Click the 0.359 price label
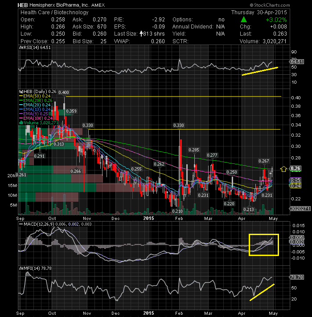 [x=71, y=111]
